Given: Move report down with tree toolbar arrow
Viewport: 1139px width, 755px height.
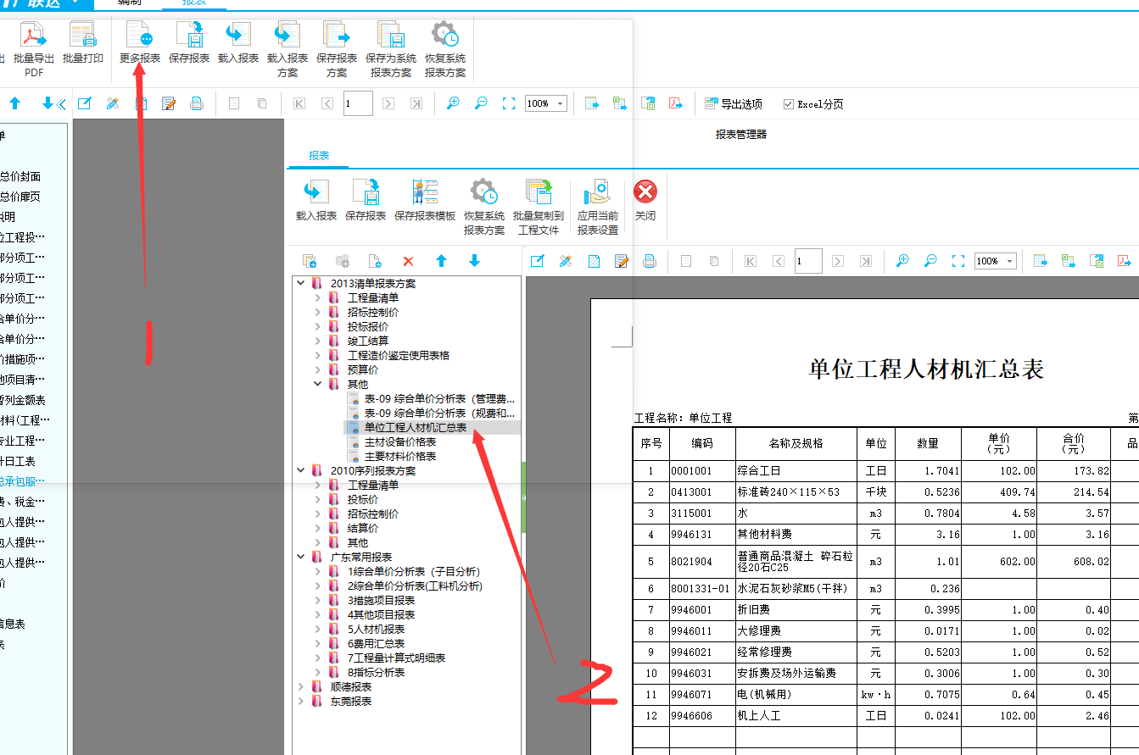Looking at the screenshot, I should point(474,261).
